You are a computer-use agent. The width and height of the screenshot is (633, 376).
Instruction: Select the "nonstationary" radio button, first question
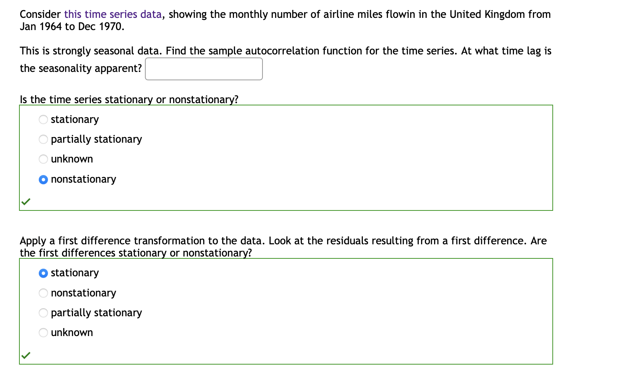(43, 179)
